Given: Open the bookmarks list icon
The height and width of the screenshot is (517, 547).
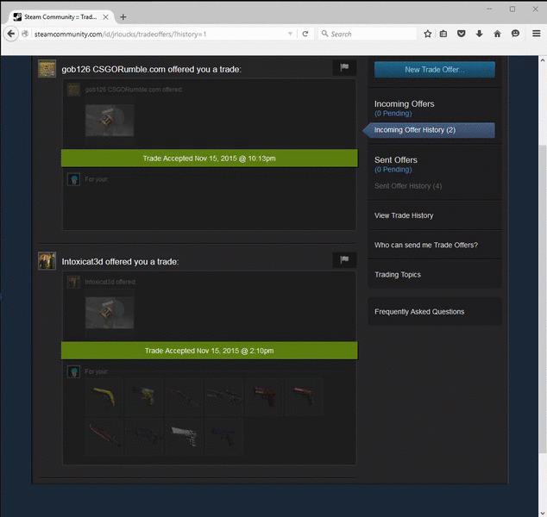Looking at the screenshot, I should (443, 34).
